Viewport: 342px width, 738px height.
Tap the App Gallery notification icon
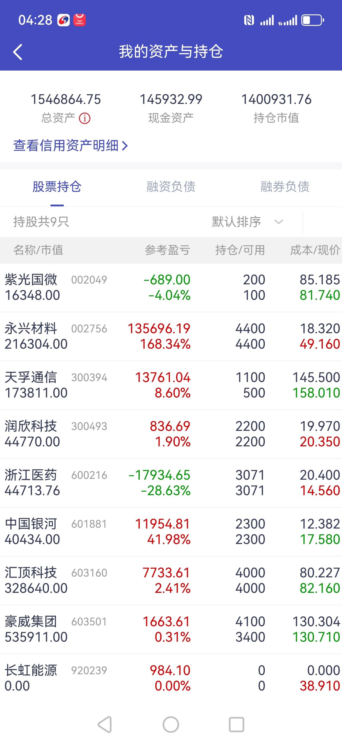[x=80, y=20]
